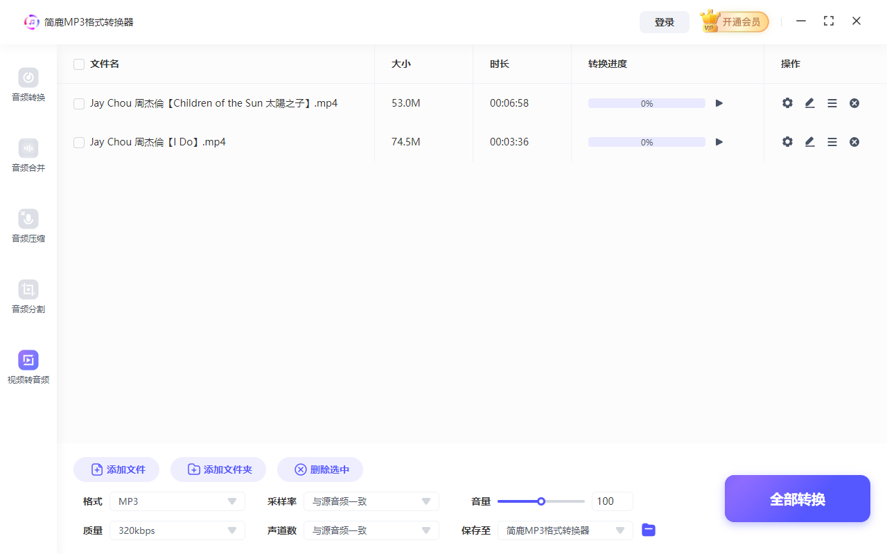
Task: Check the I Do file checkbox
Action: point(79,143)
